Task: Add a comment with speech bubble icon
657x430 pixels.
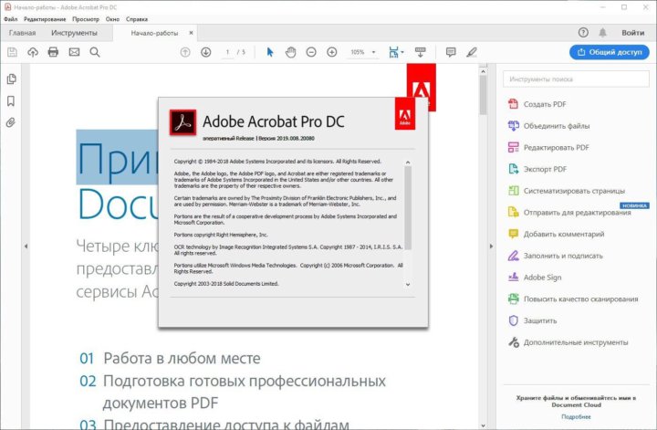Action: (x=451, y=52)
